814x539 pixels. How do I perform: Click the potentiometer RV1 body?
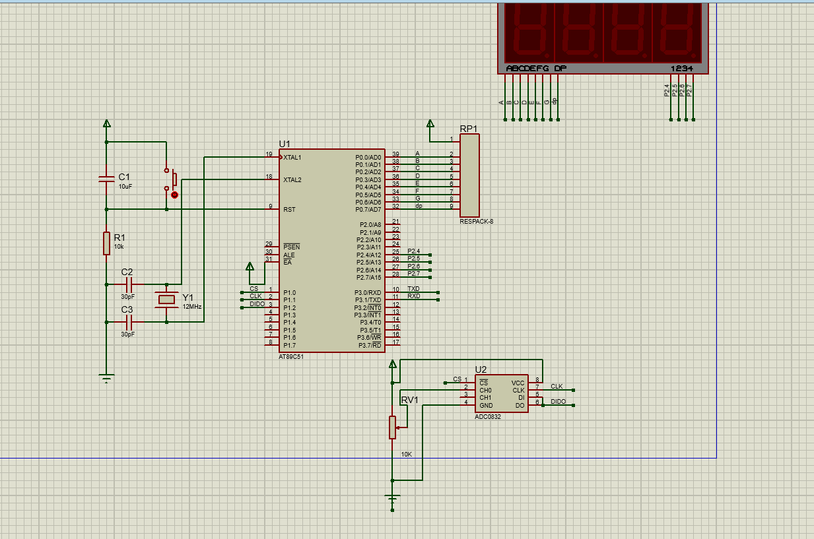393,427
